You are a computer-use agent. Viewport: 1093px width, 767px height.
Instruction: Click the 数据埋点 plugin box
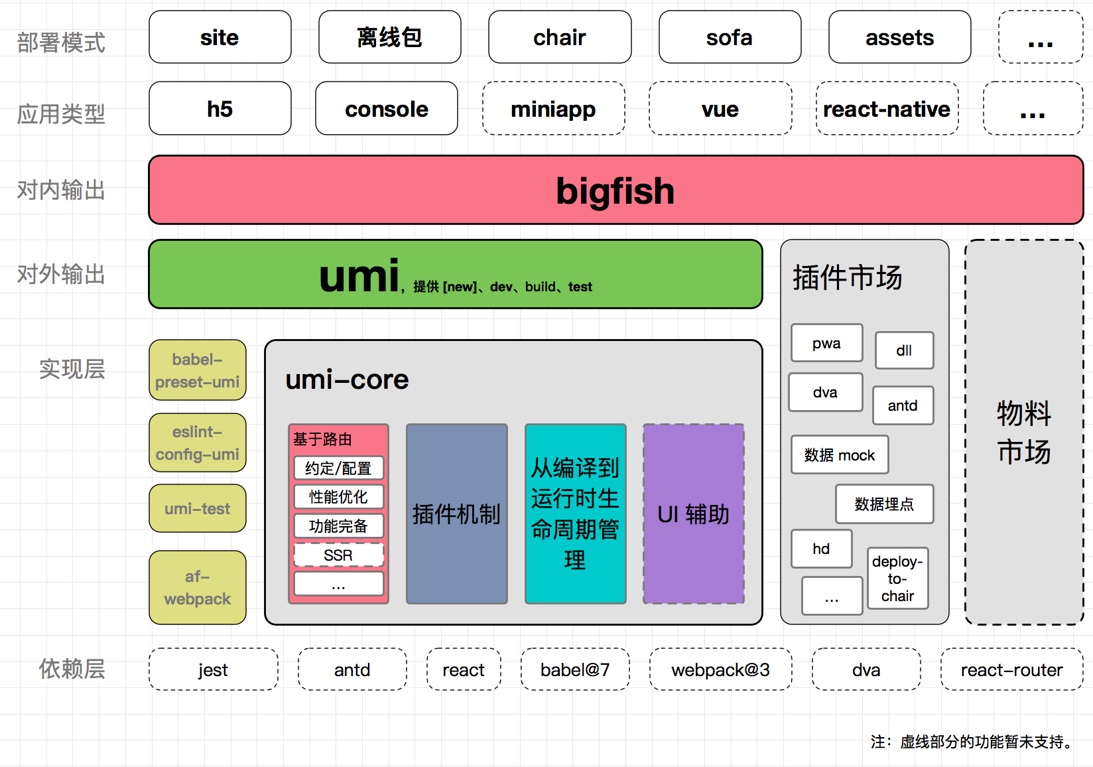[885, 504]
